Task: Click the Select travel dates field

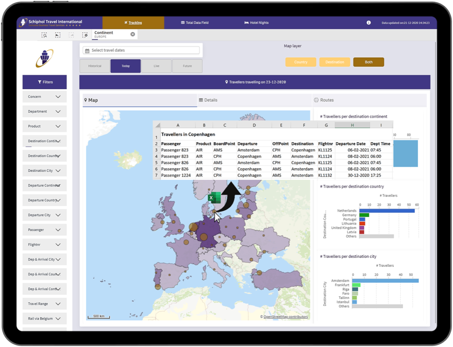Action: 141,50
